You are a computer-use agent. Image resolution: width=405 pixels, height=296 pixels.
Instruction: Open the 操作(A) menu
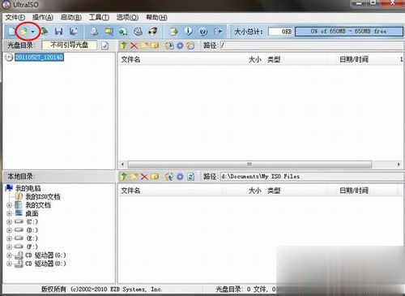(43, 18)
